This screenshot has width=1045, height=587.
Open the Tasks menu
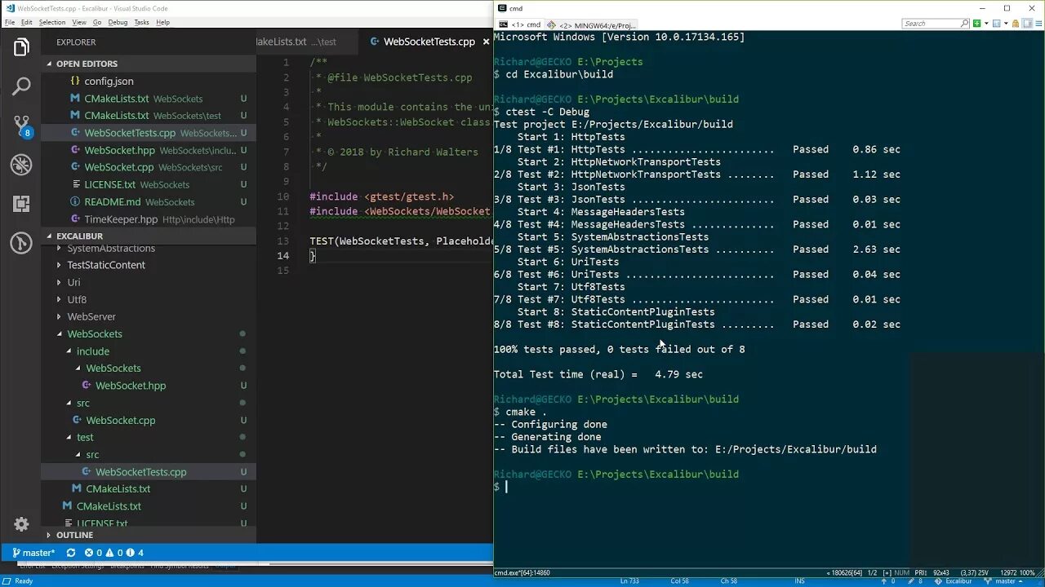click(141, 22)
